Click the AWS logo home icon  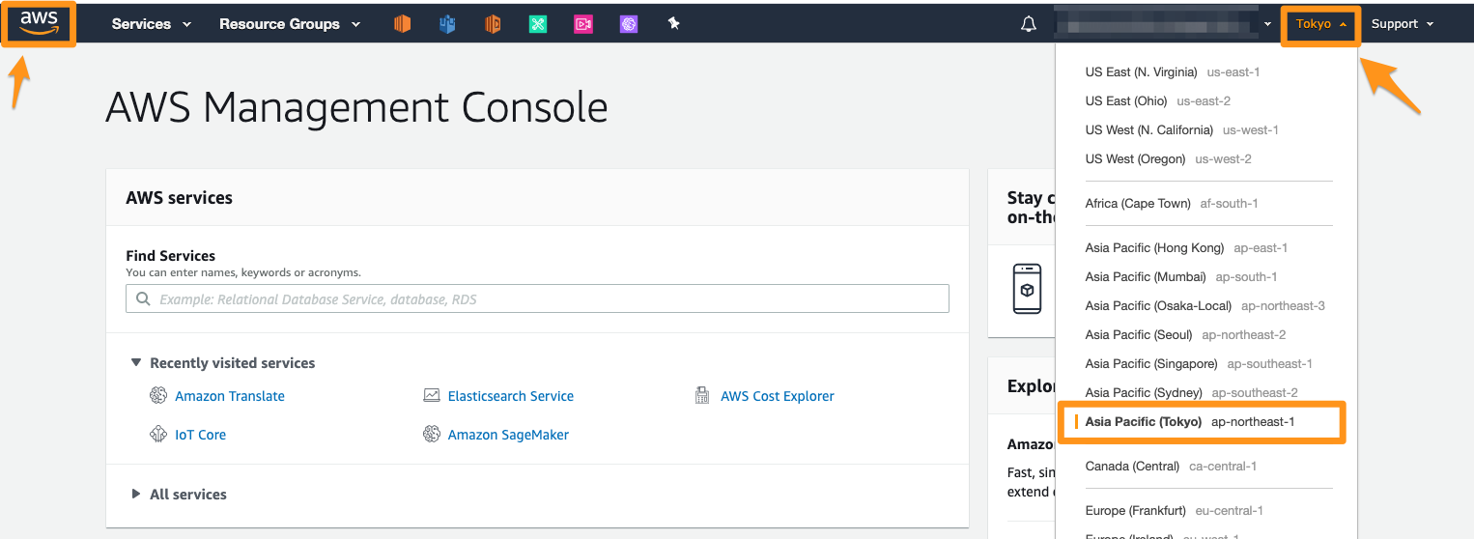click(40, 23)
